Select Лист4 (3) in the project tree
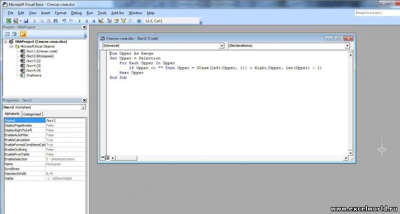 coord(34,66)
